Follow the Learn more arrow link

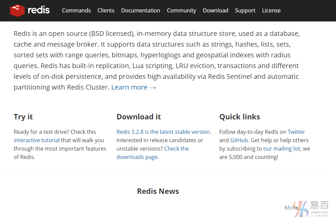tap(134, 87)
